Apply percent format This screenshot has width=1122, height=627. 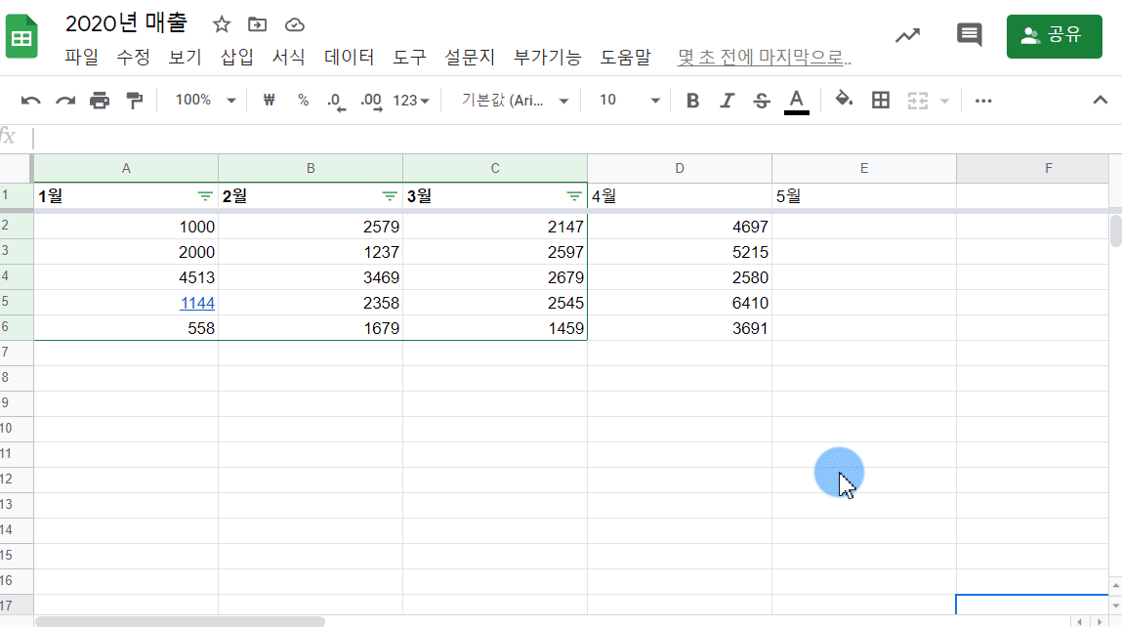coord(304,101)
